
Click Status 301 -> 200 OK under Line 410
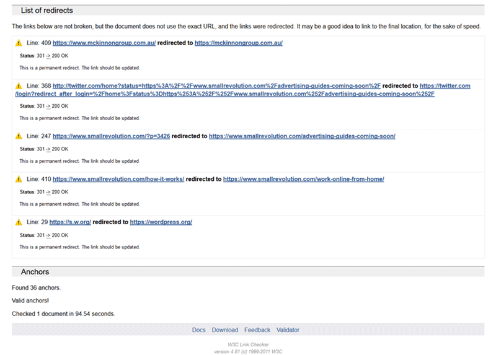(44, 192)
